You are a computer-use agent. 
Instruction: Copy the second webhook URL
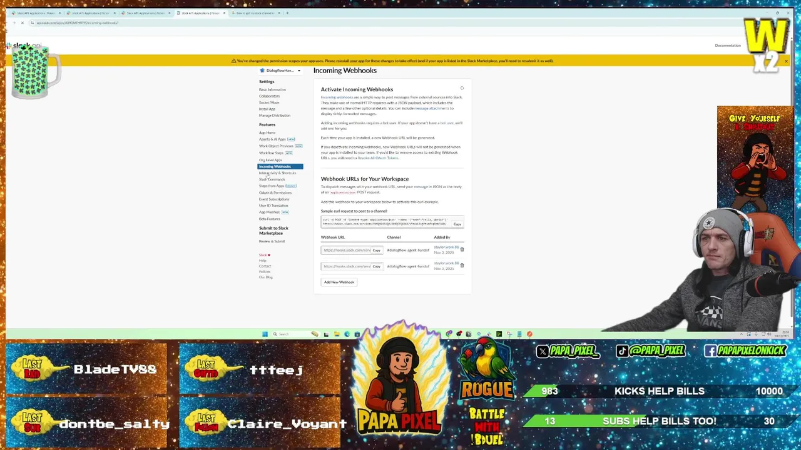[376, 266]
